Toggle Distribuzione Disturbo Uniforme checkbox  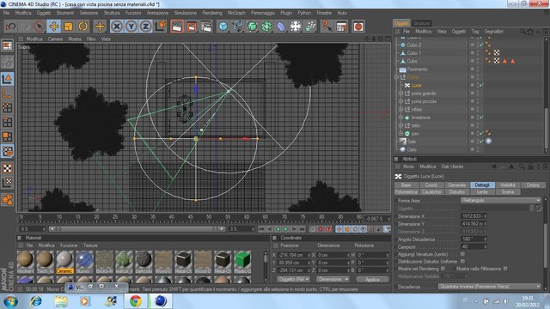tap(462, 261)
